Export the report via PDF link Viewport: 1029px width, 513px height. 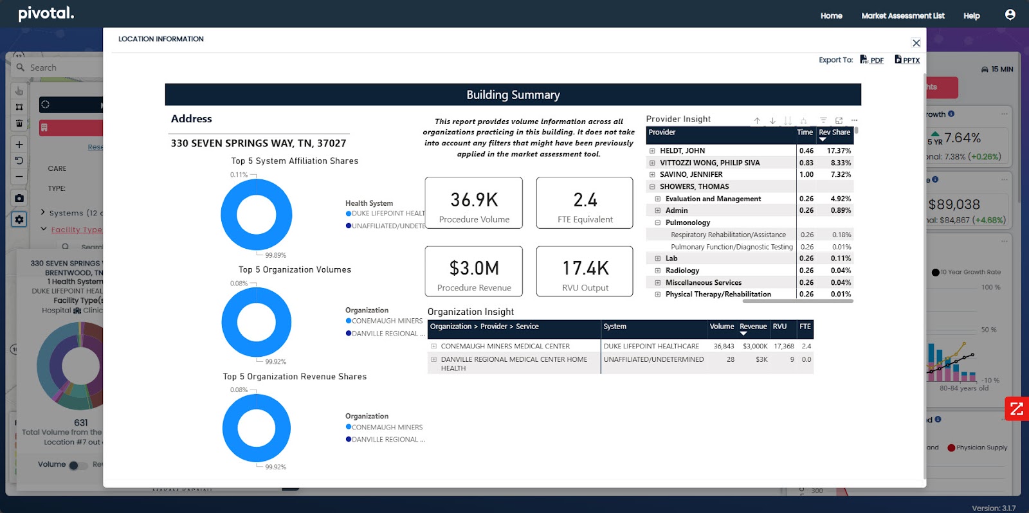click(x=877, y=60)
